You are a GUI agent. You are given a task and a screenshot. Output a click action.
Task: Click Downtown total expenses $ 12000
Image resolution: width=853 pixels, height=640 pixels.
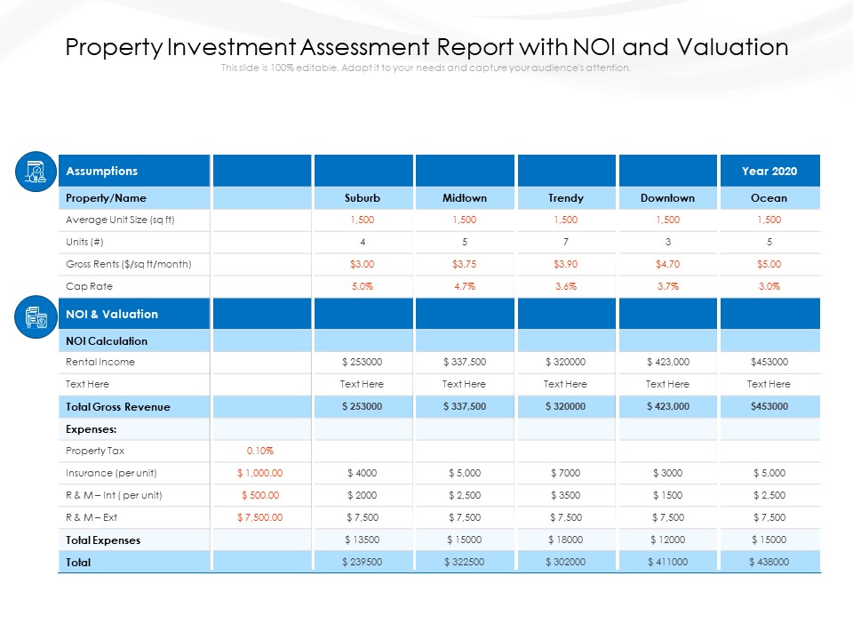[668, 540]
